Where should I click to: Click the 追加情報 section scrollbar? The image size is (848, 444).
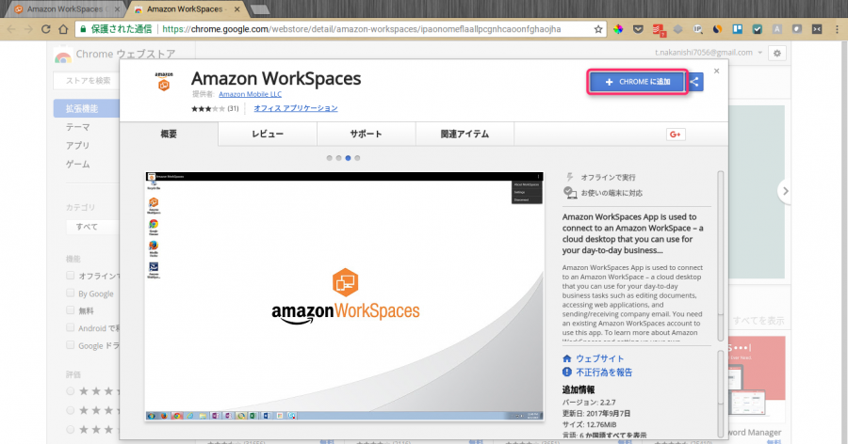721,393
